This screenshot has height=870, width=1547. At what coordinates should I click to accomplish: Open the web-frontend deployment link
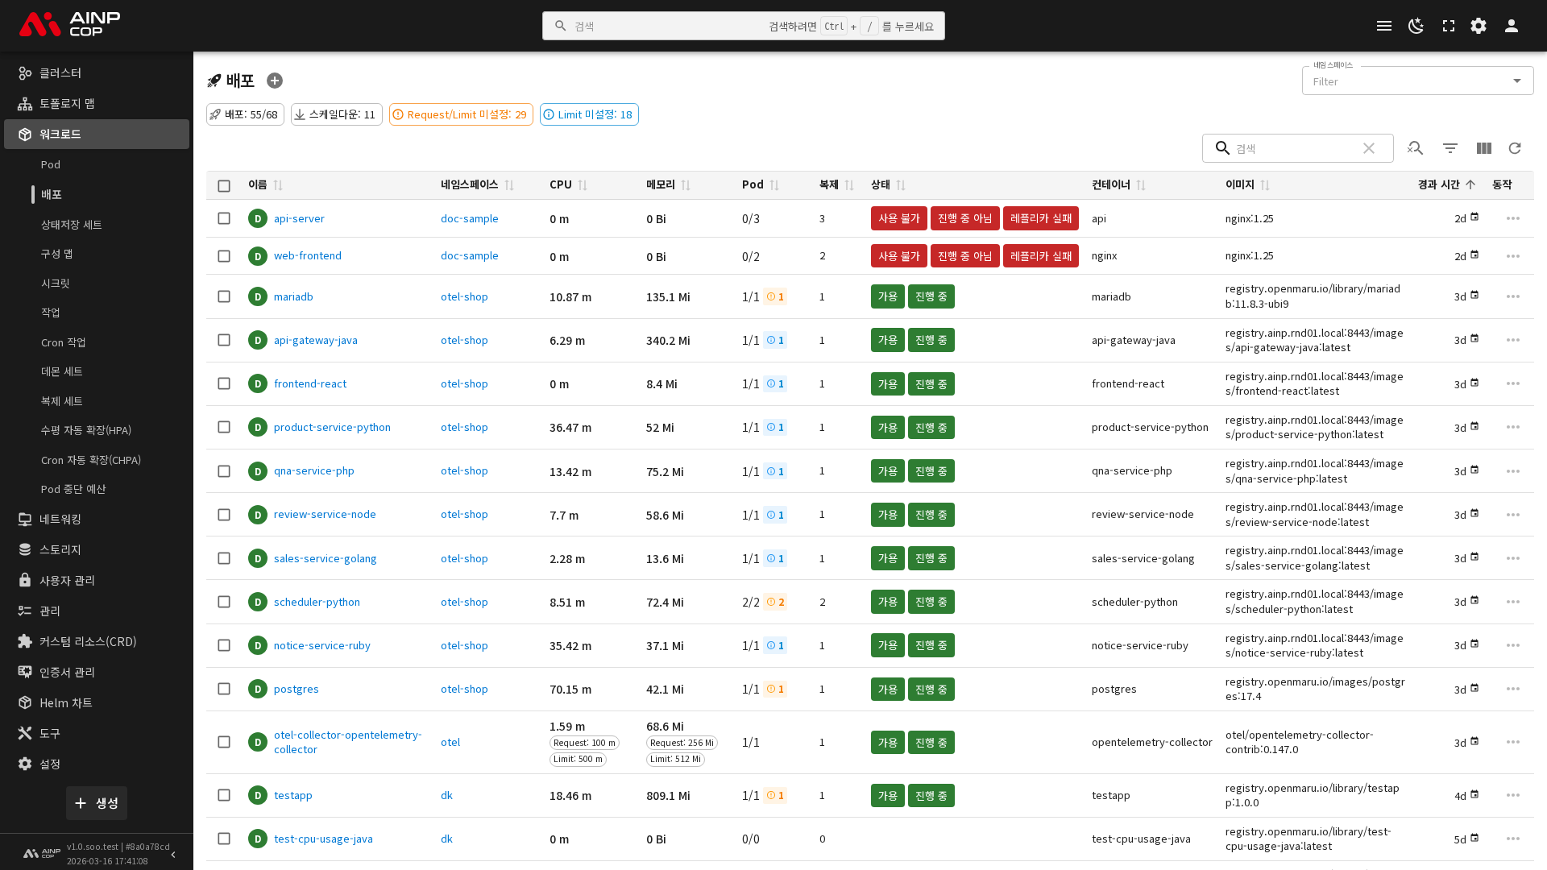(x=307, y=255)
